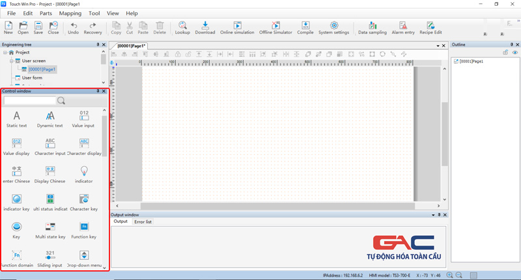Click the Close project toolbar icon
The height and width of the screenshot is (280, 521).
[x=53, y=28]
